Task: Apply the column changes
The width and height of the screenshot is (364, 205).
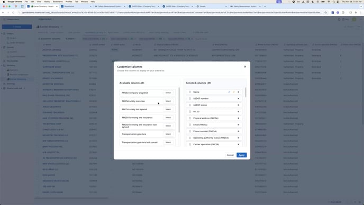Action: point(242,155)
